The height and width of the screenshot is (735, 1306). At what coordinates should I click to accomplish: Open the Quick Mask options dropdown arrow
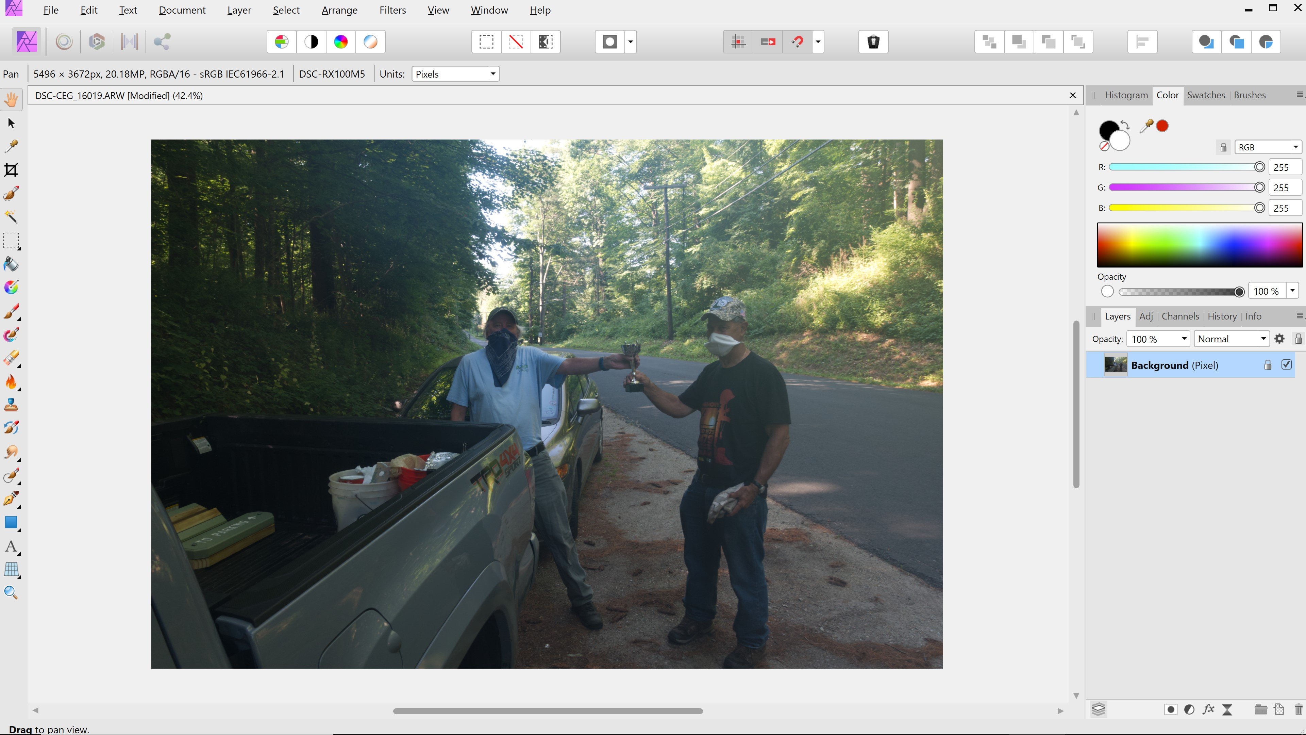pos(631,42)
